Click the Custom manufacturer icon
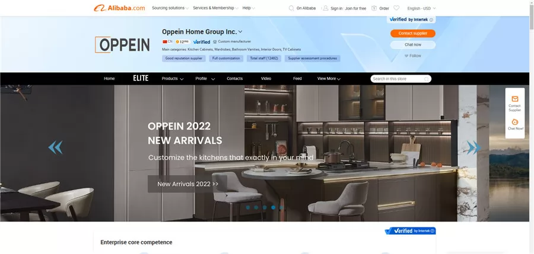The width and height of the screenshot is (534, 254). (x=215, y=42)
